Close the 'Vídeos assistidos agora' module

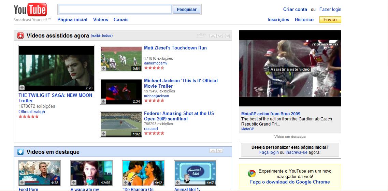[228, 36]
